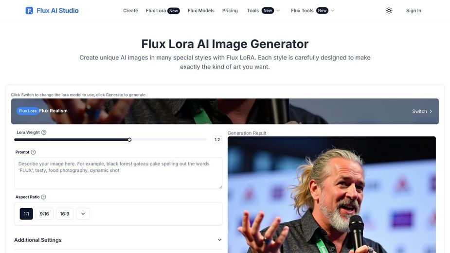Click the Flux AI Studio logo icon

pos(29,11)
